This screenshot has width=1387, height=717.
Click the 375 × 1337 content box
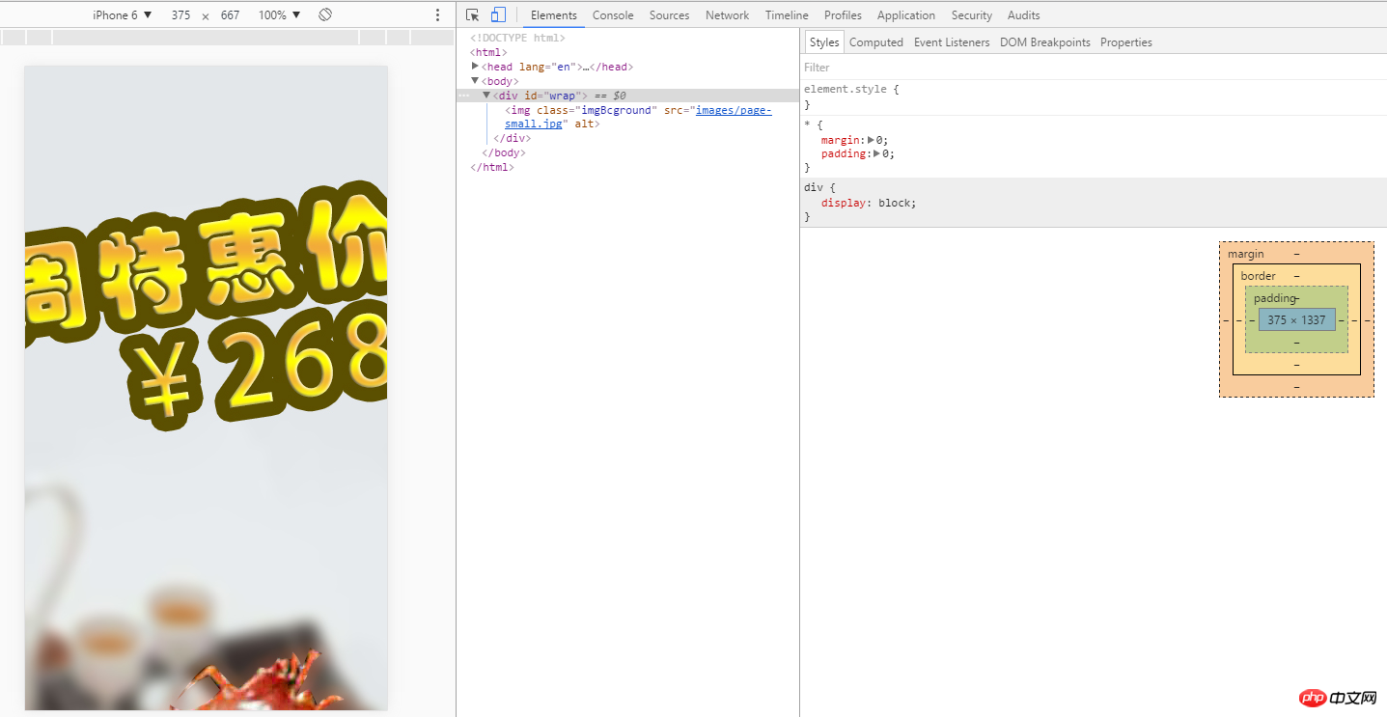point(1296,319)
